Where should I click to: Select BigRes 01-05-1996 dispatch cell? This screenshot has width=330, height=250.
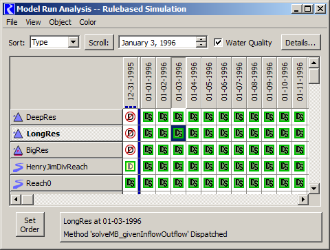(209, 150)
